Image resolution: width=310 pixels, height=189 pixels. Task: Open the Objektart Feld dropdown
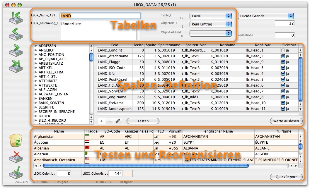coord(211,34)
